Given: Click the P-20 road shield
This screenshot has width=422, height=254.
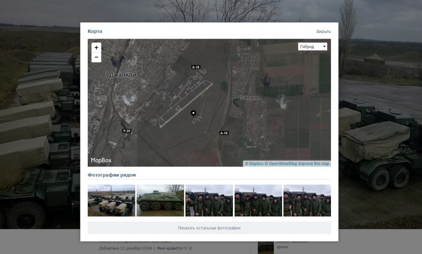Looking at the screenshot, I should pos(127,131).
